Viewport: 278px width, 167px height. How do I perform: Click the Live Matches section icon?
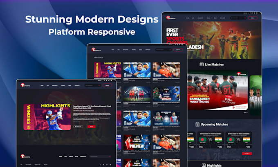pyautogui.click(x=202, y=65)
